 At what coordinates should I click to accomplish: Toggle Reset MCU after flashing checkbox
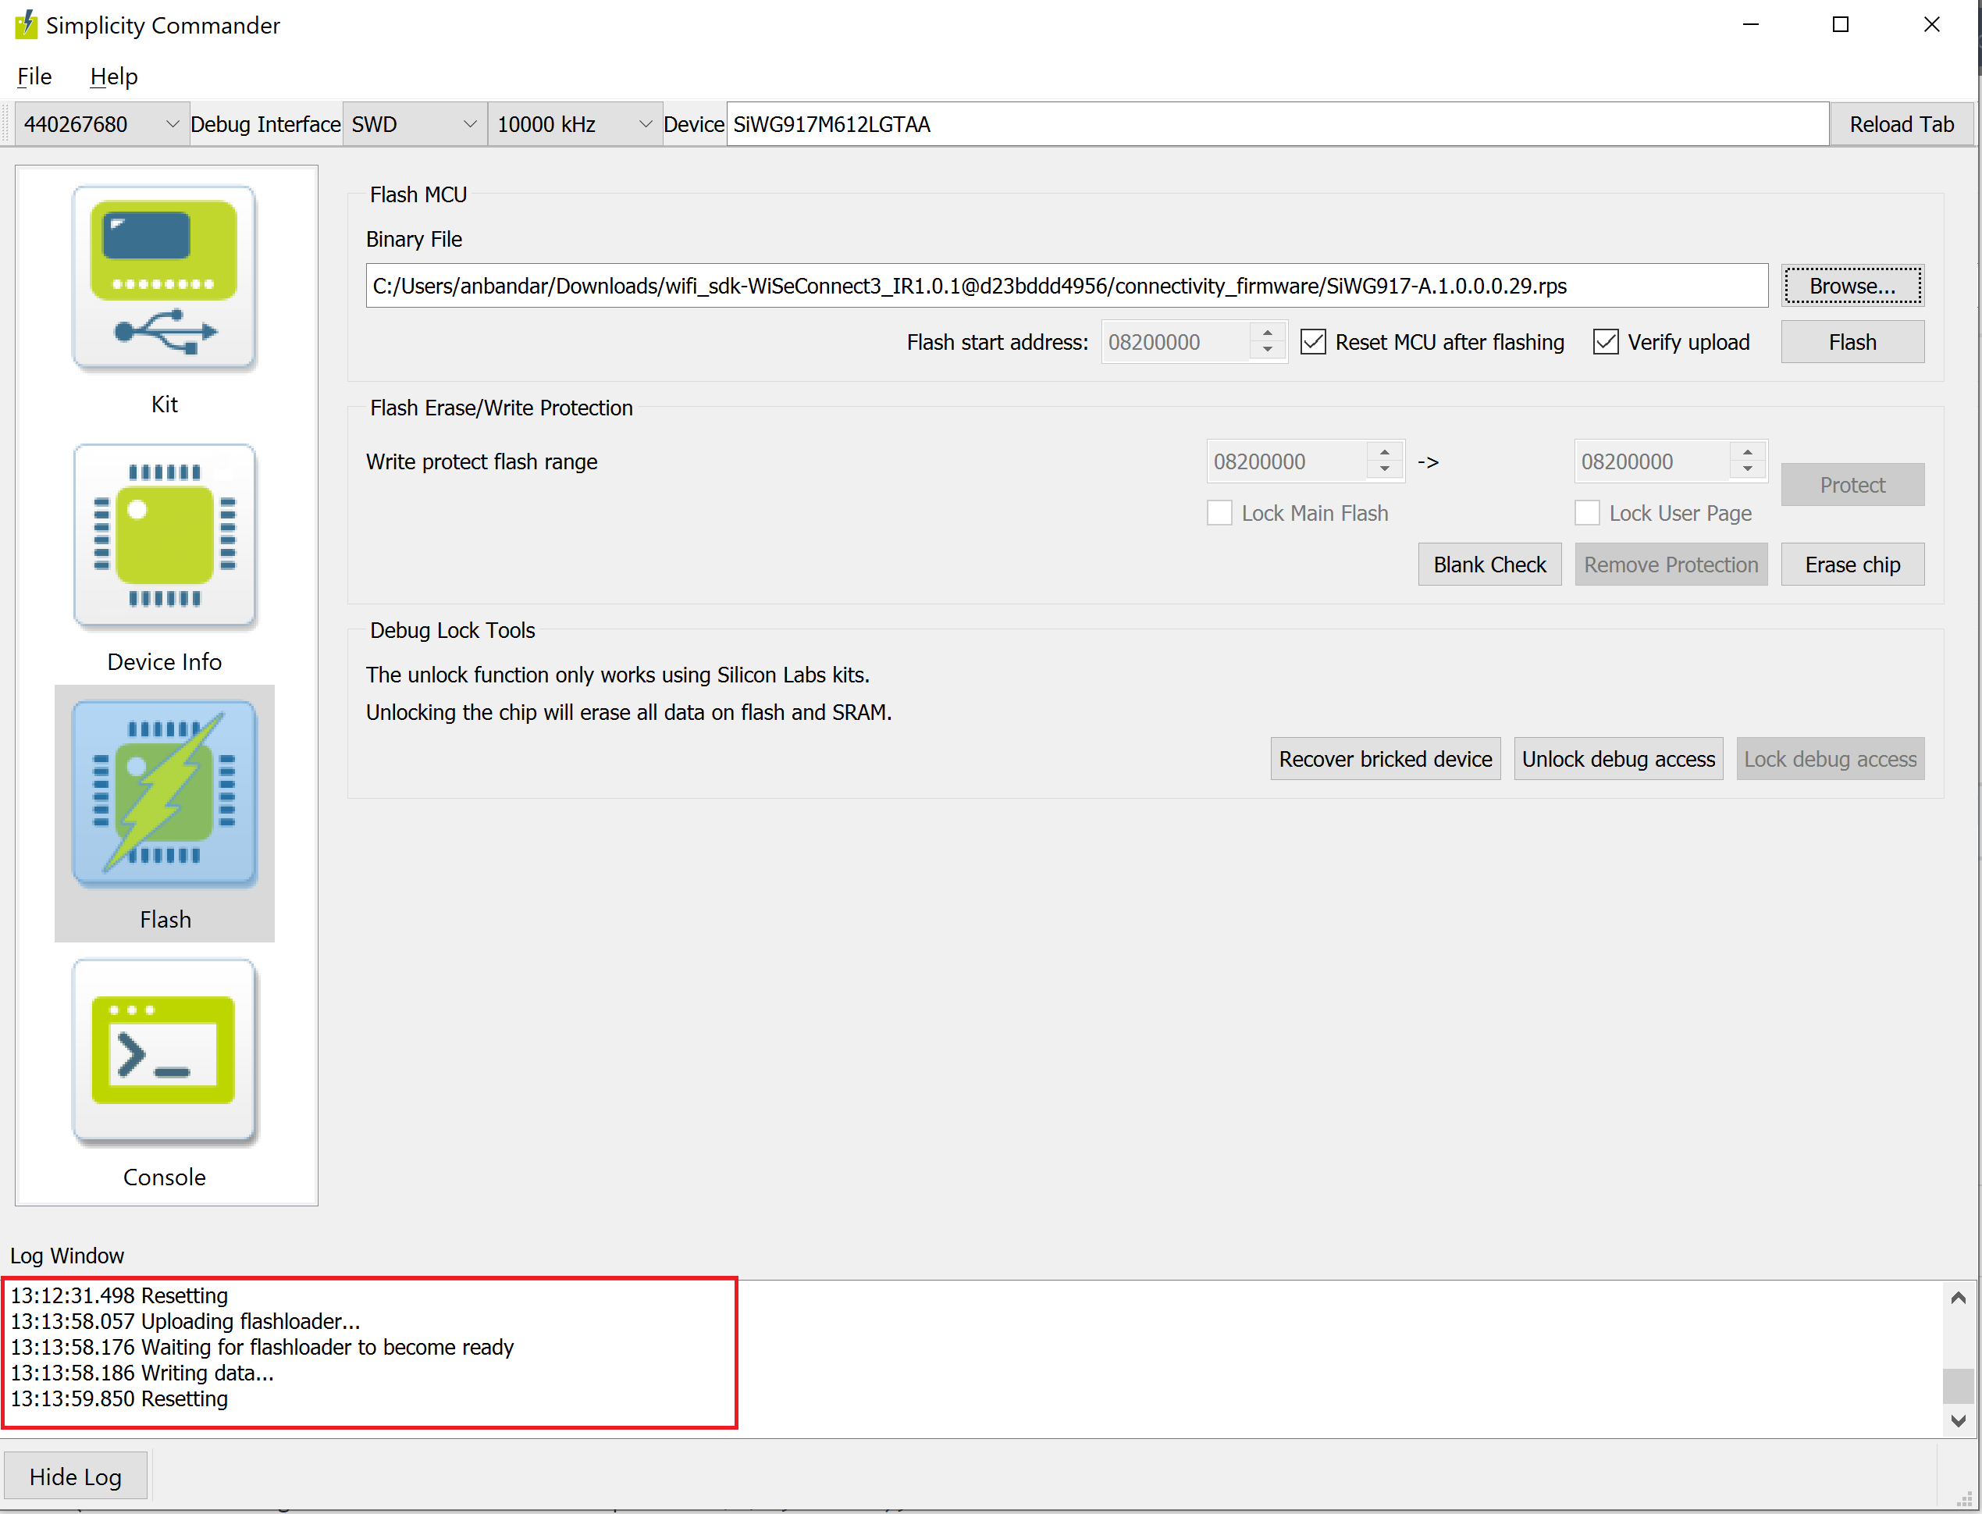tap(1313, 343)
